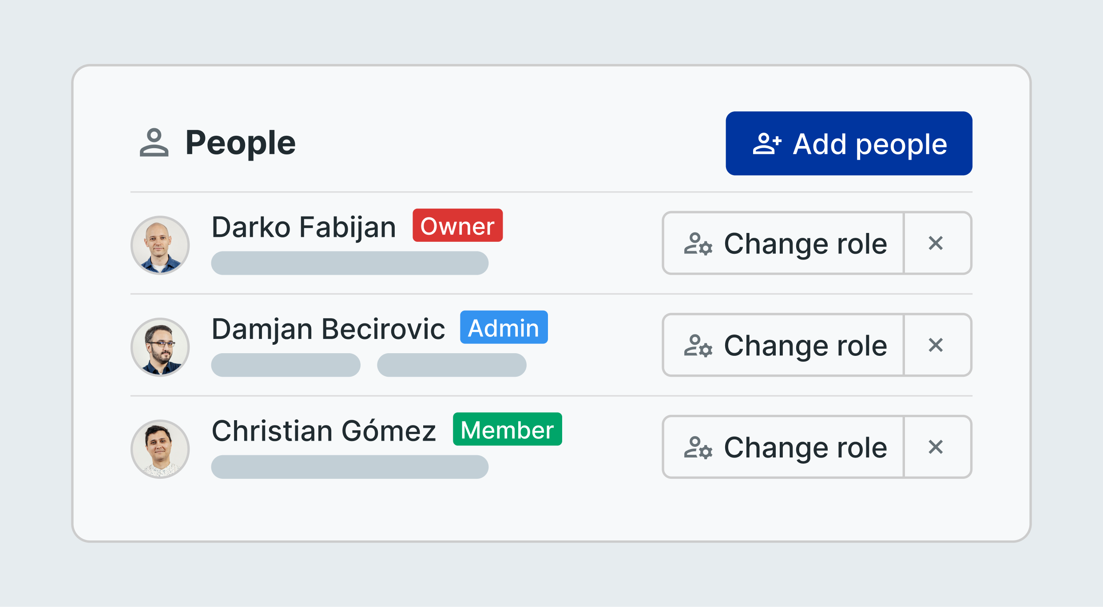Image resolution: width=1103 pixels, height=607 pixels.
Task: Change role for Damjan Becirovic
Action: tap(783, 345)
